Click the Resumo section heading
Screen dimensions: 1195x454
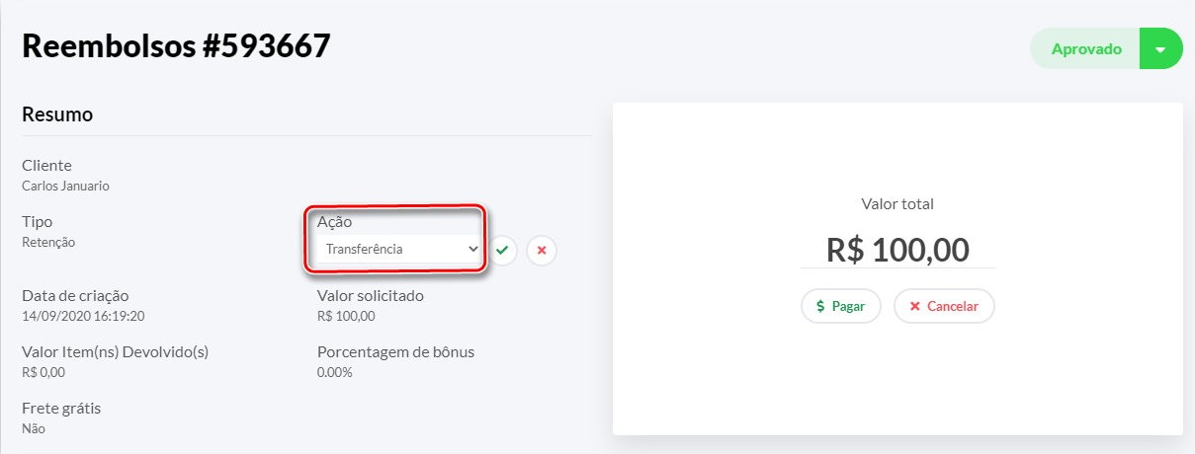(x=57, y=114)
